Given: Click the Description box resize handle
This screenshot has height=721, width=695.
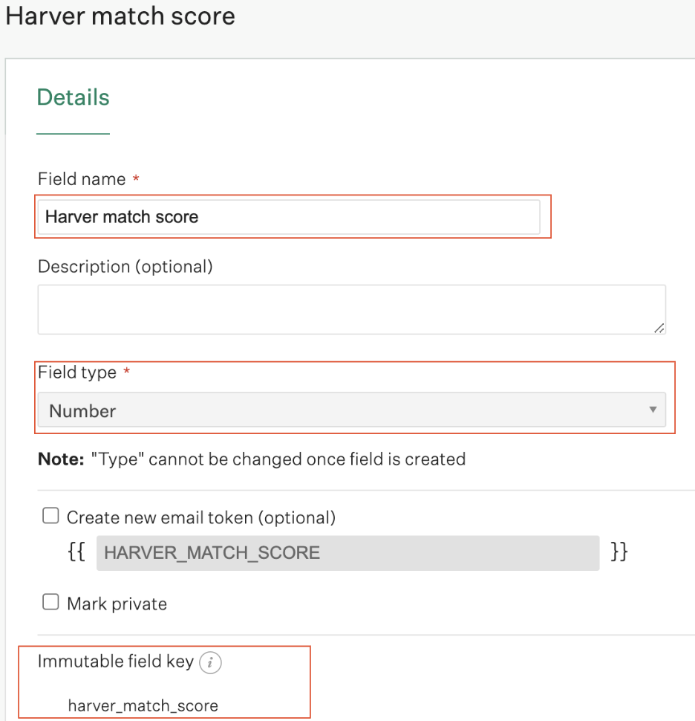Looking at the screenshot, I should [x=659, y=328].
